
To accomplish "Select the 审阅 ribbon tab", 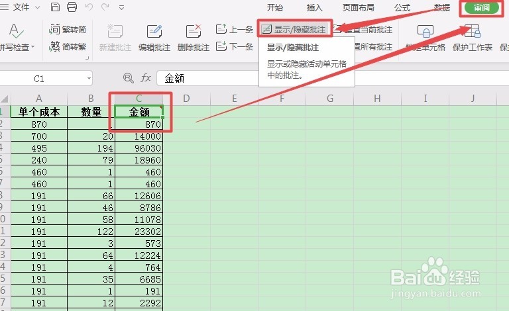I will click(482, 8).
